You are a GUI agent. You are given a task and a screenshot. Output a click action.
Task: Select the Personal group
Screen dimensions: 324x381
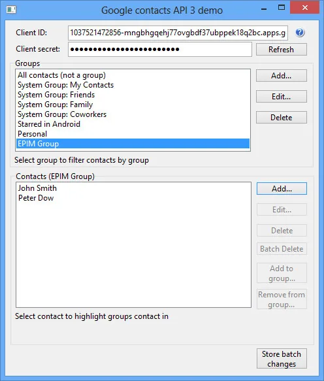(x=133, y=134)
